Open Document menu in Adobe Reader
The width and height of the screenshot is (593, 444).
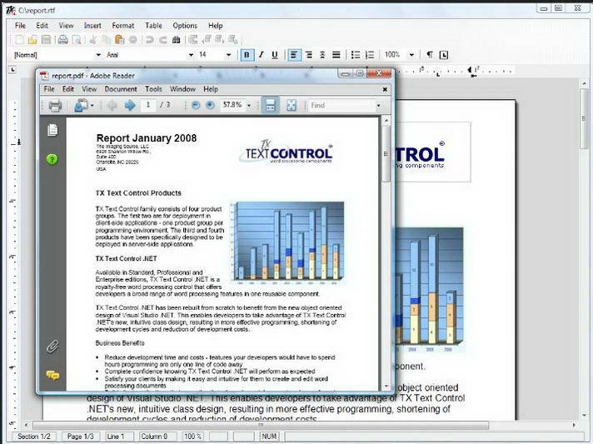point(121,89)
